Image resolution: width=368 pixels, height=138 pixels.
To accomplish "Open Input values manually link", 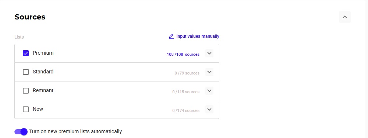I will click(x=198, y=36).
